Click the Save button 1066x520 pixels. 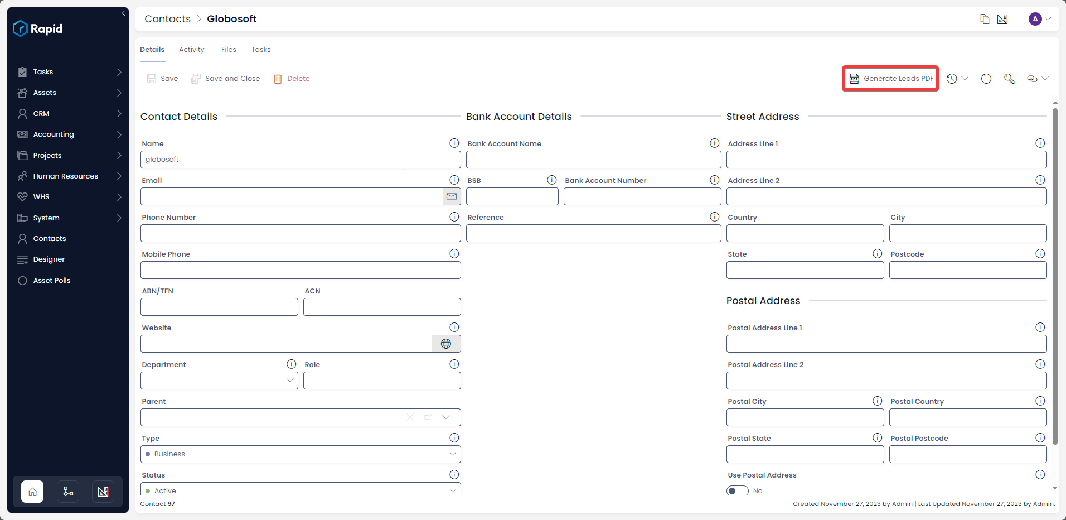[x=162, y=79]
